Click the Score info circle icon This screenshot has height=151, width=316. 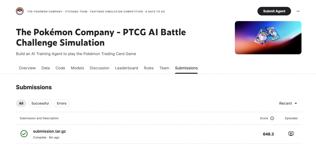(272, 118)
